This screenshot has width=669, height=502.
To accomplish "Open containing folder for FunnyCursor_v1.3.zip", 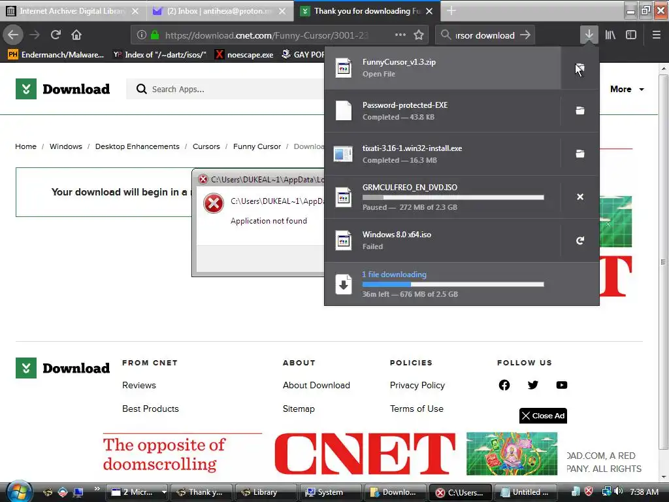I will coord(580,68).
